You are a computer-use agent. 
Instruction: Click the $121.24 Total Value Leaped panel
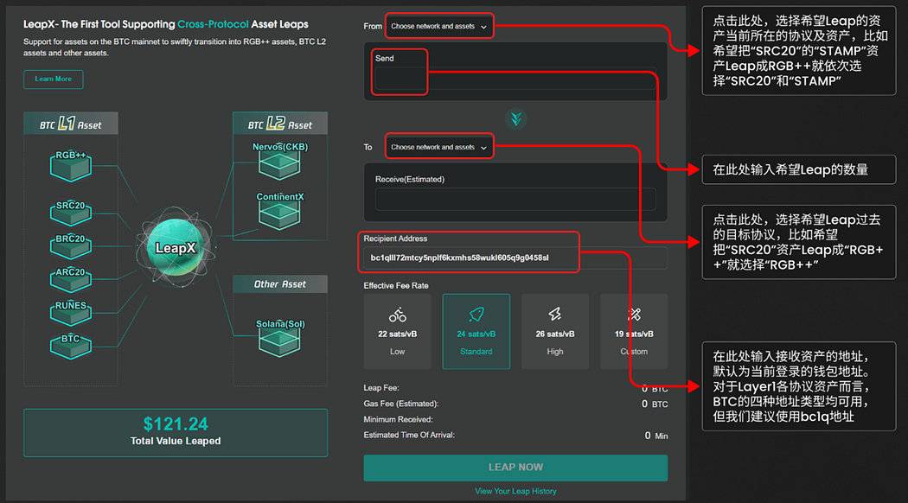click(x=176, y=433)
